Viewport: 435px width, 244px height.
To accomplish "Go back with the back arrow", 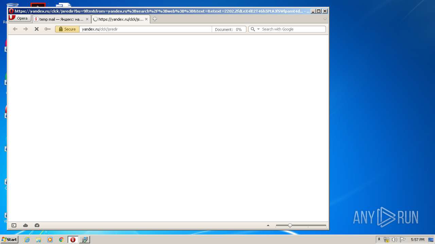I will [x=15, y=29].
